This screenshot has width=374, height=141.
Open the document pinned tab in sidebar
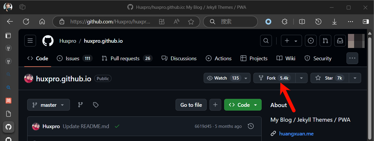point(8,114)
